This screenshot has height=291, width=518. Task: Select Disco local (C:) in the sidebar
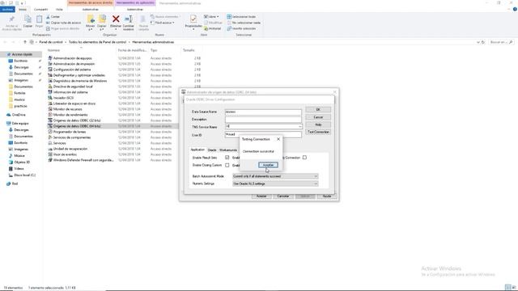tap(24, 175)
